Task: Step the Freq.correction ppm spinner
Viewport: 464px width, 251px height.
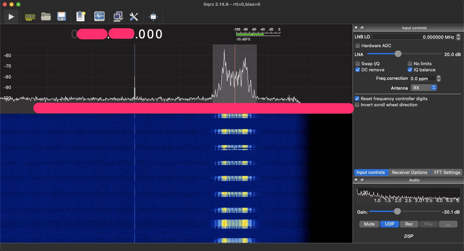Action: [439, 78]
